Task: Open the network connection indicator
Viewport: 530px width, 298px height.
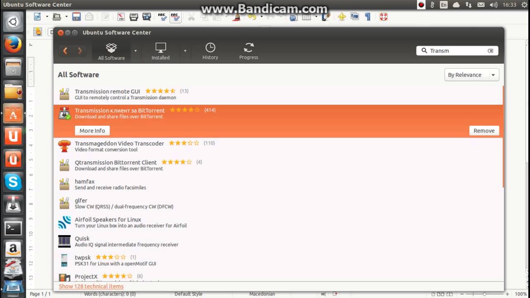Action: tap(468, 5)
